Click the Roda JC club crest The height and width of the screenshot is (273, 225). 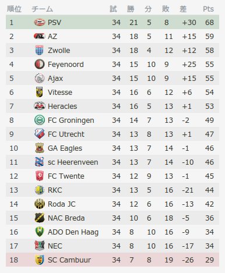tap(40, 204)
